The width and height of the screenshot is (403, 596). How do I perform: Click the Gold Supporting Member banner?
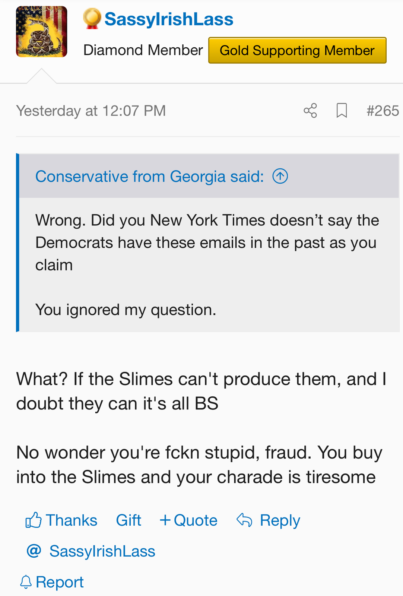[297, 50]
